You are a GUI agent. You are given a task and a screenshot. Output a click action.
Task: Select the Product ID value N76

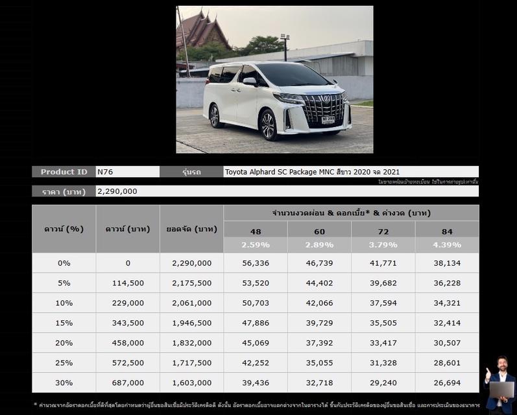[128, 172]
